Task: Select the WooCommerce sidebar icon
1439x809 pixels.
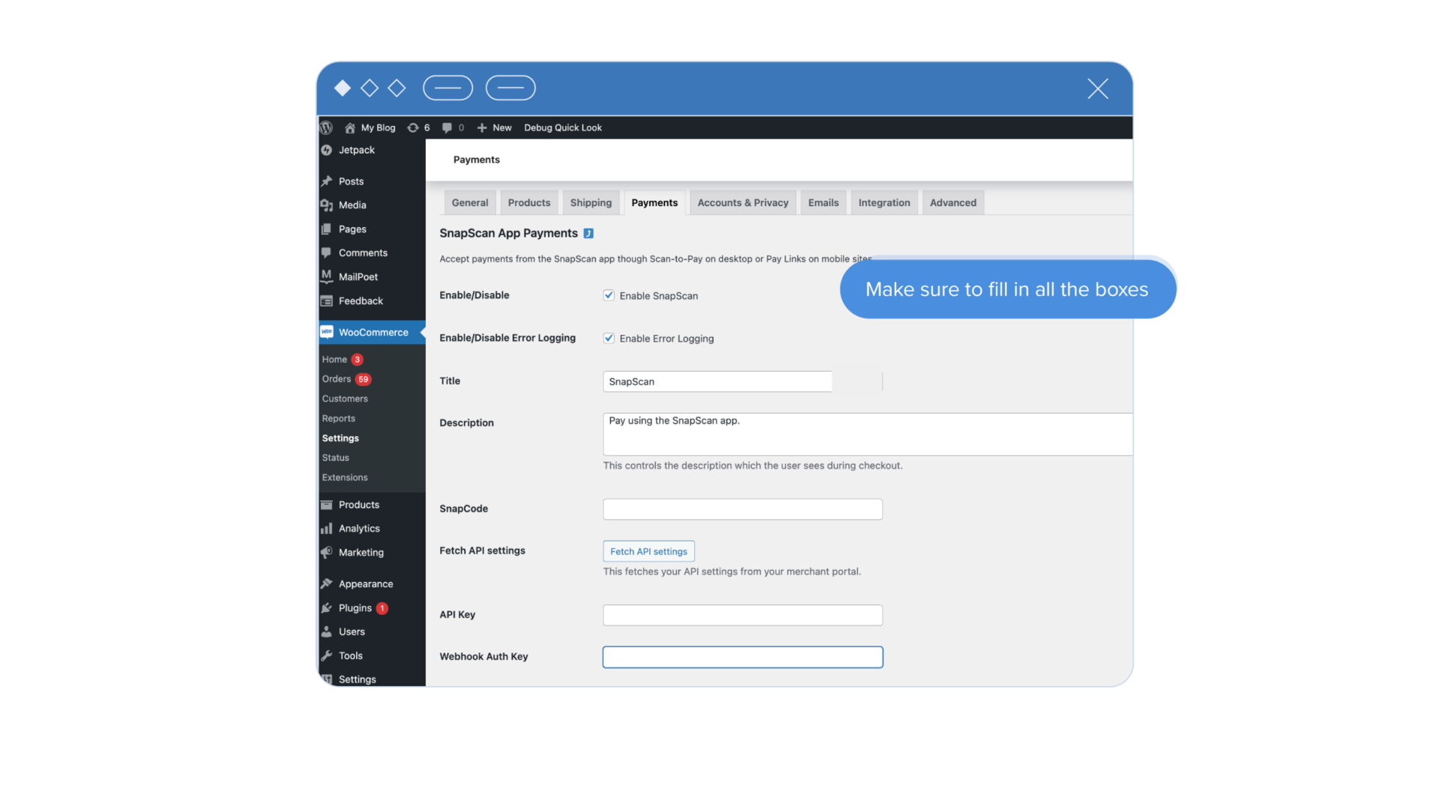Action: (x=327, y=332)
